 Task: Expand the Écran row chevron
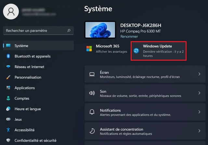[x=199, y=74]
